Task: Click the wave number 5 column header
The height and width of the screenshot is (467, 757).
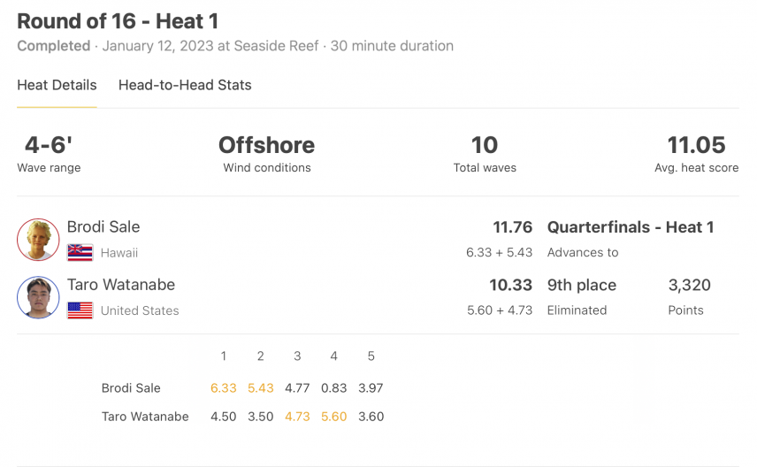Action: tap(371, 356)
